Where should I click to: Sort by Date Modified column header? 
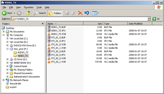pyautogui.click(x=140, y=24)
